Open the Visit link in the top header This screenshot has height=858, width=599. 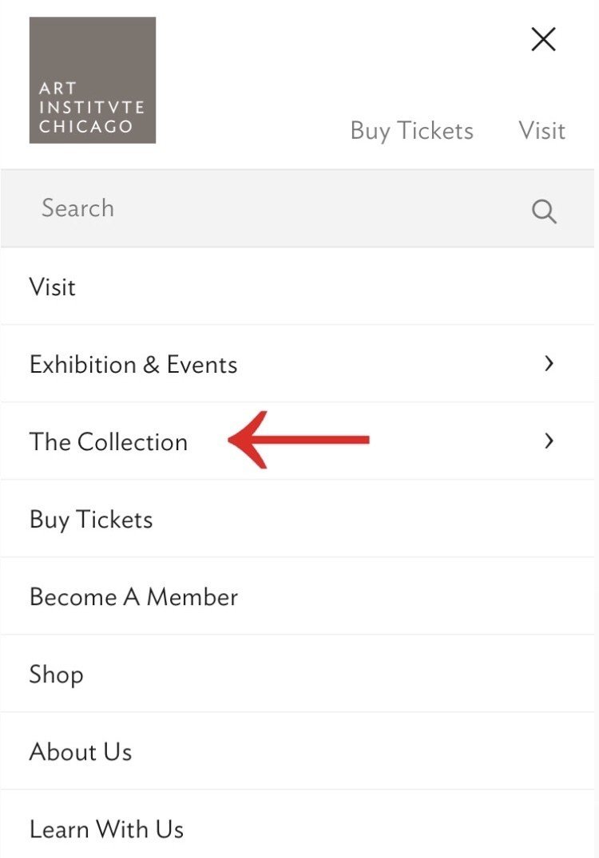(x=541, y=131)
